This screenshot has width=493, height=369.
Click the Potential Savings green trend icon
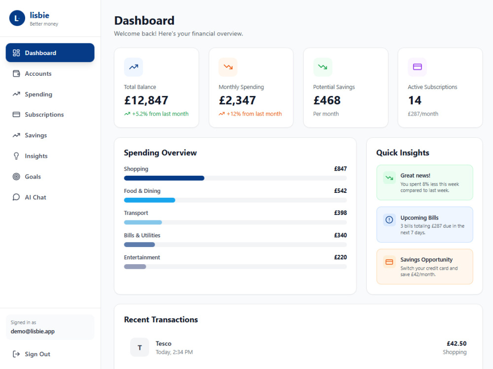click(x=322, y=67)
